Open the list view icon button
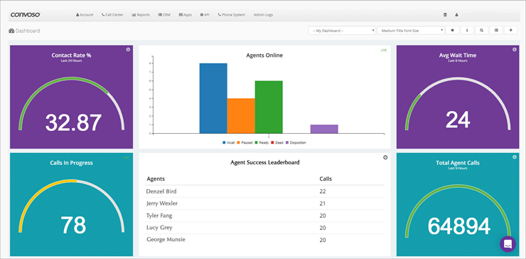This screenshot has height=259, width=526. pyautogui.click(x=496, y=30)
